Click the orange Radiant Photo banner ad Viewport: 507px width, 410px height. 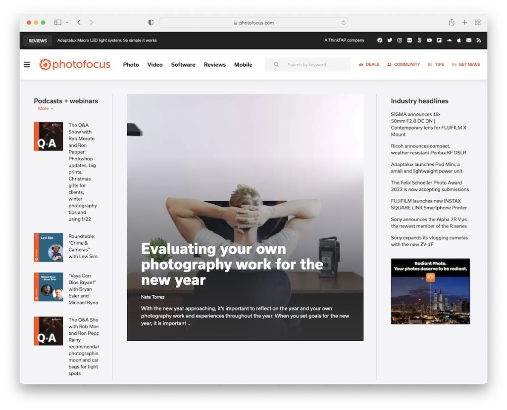[430, 291]
